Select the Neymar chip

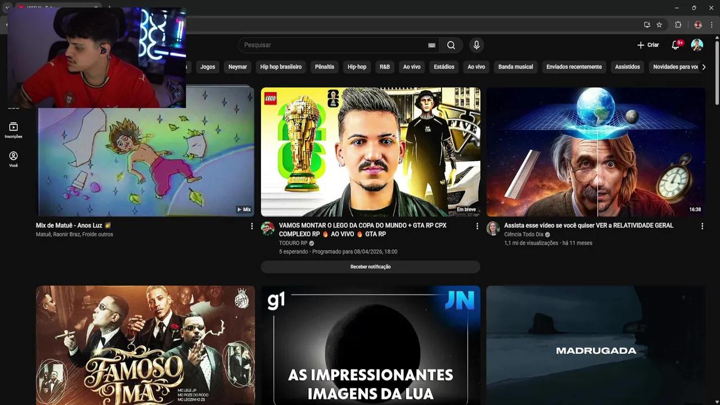click(237, 67)
